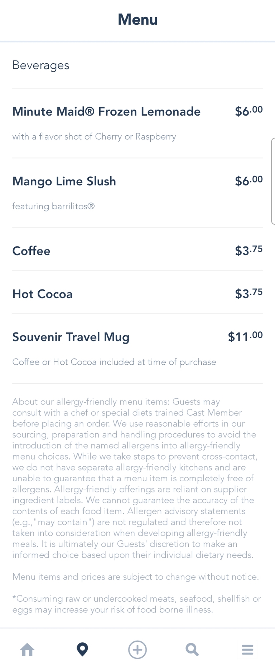Select Minute Maid Frozen Lemonade item
Screen dimensions: 275x671
pyautogui.click(x=106, y=112)
